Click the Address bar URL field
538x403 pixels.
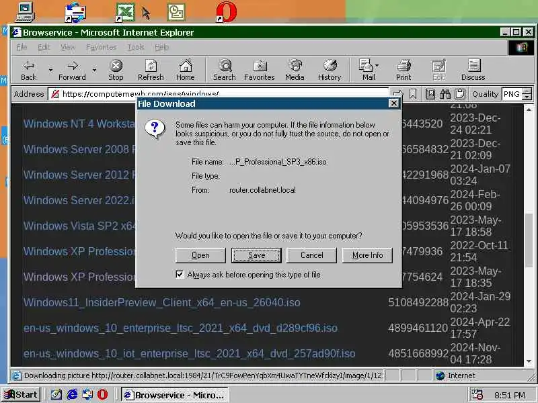[x=218, y=93]
